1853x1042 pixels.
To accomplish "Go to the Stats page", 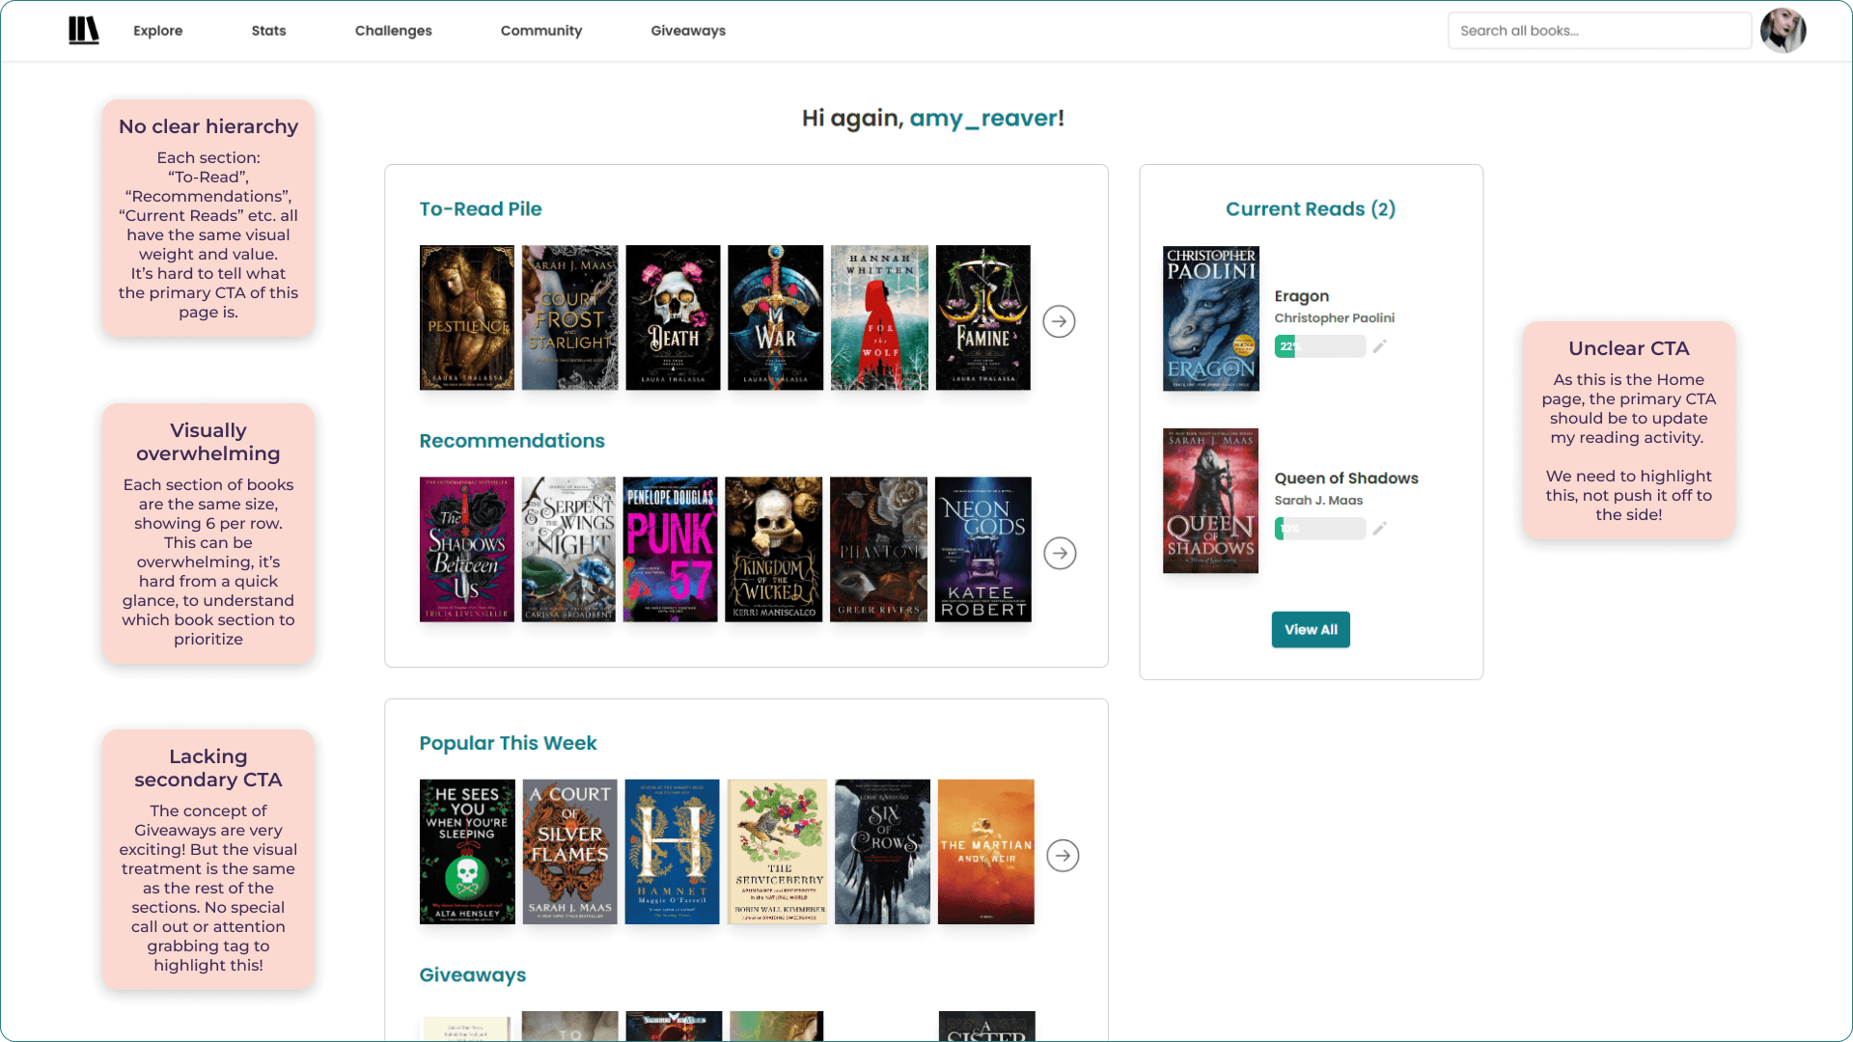I will [x=268, y=31].
